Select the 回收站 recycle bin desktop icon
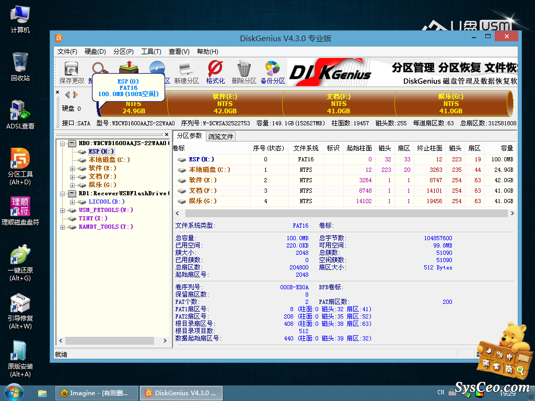This screenshot has height=401, width=535. click(20, 67)
